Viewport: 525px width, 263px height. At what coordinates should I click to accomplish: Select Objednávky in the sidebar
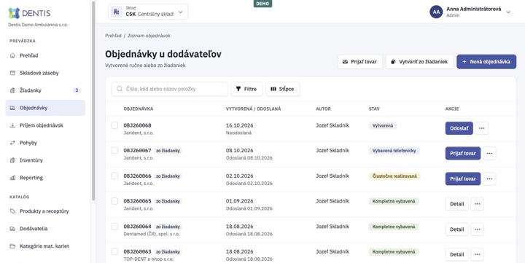(45, 108)
